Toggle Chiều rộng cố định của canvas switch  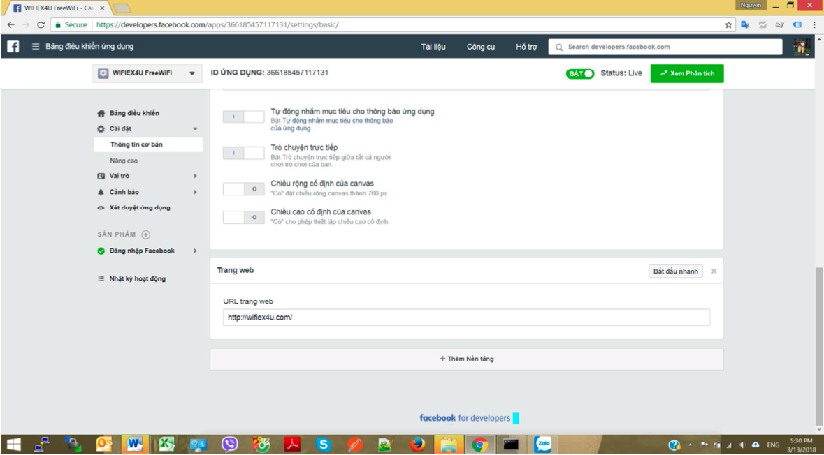pyautogui.click(x=244, y=189)
